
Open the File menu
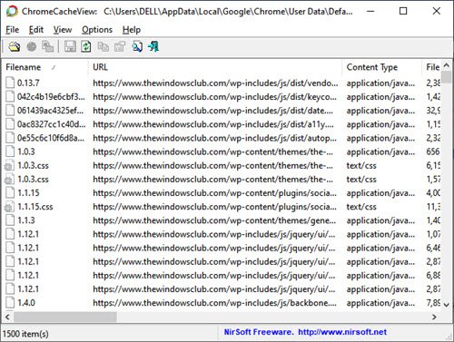pyautogui.click(x=13, y=30)
